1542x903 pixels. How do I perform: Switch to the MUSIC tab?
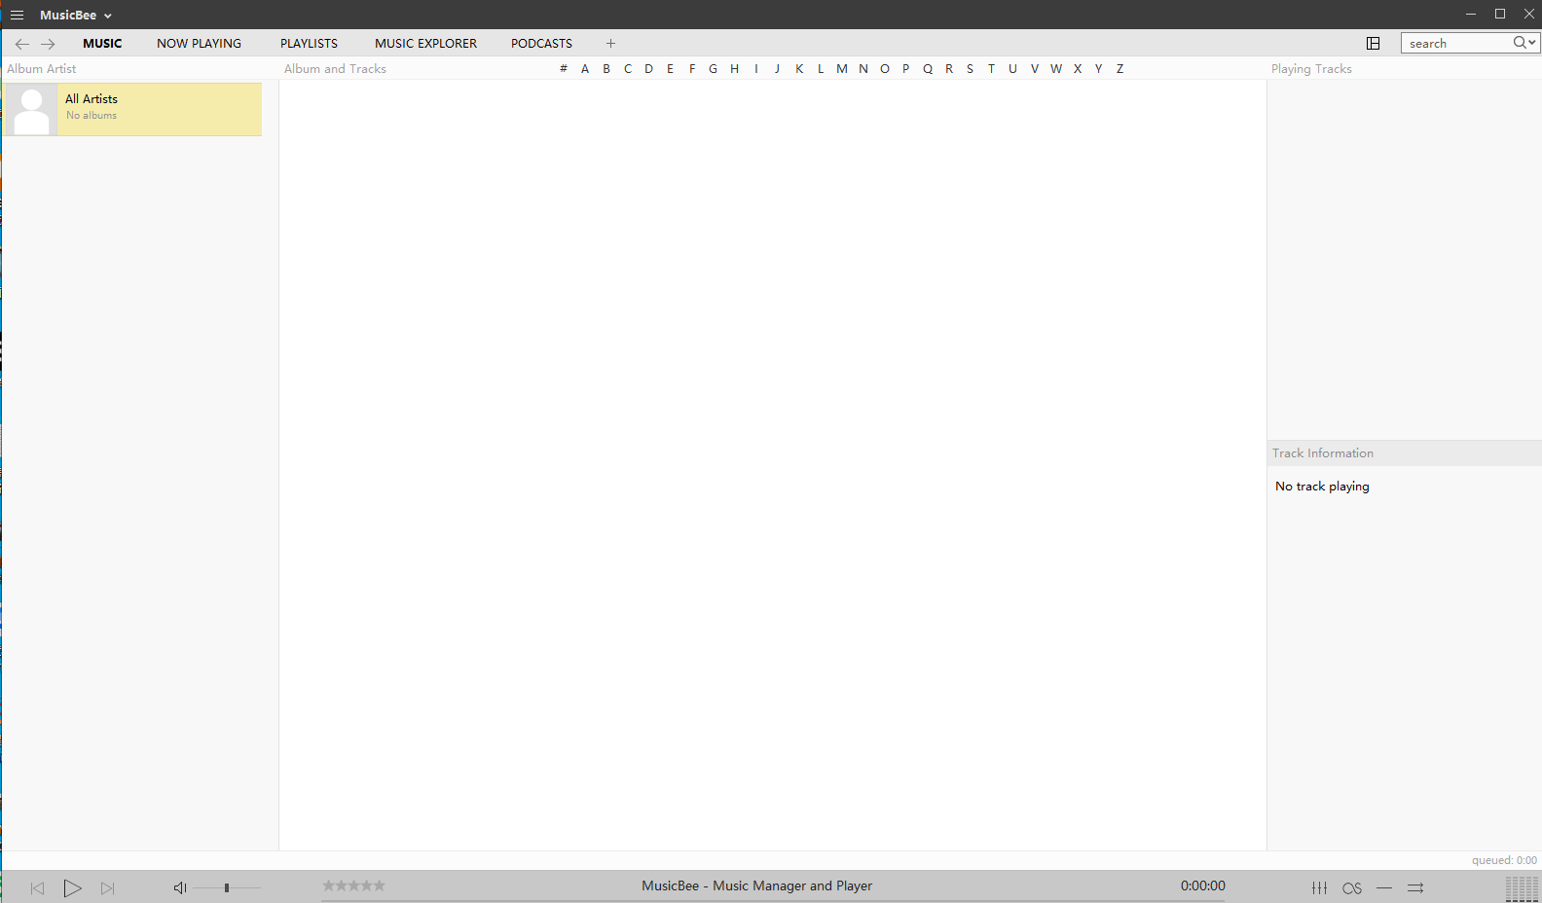pos(102,44)
